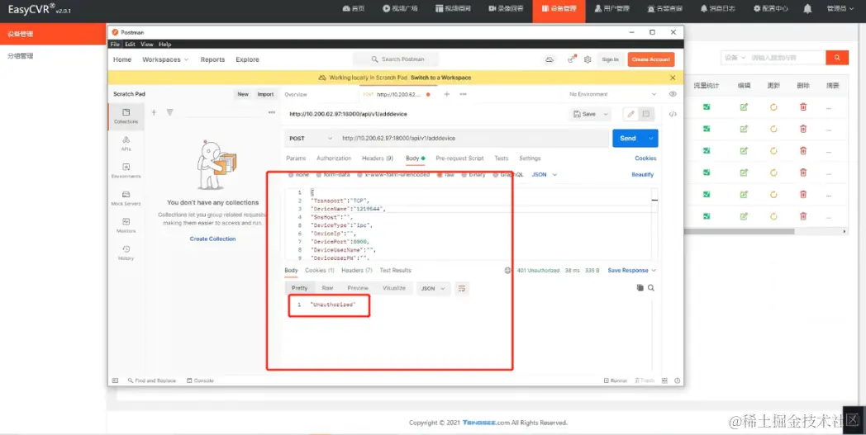Click the filter icon in collections sidebar

170,112
